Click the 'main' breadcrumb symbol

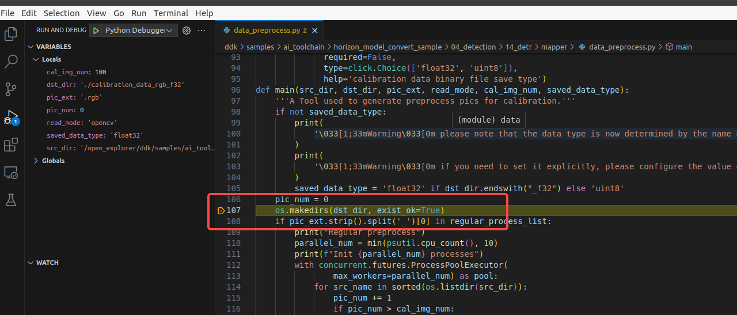click(683, 47)
